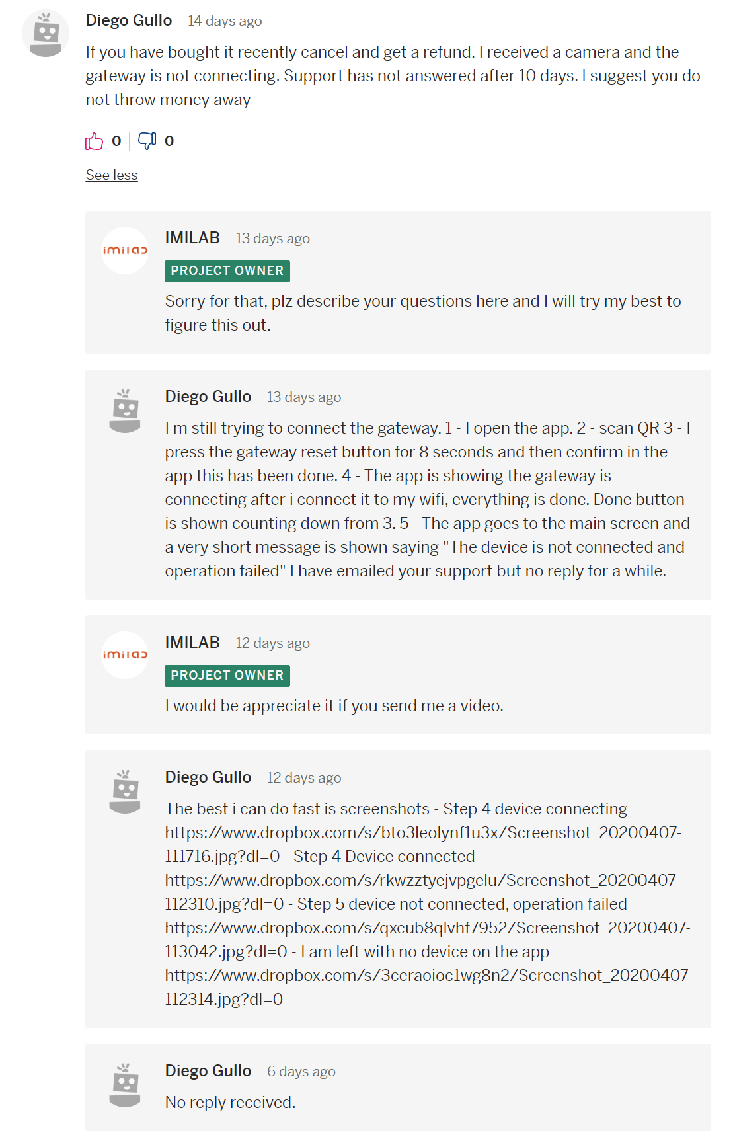
Task: Click the thumbs-up like icon
Action: pos(95,141)
